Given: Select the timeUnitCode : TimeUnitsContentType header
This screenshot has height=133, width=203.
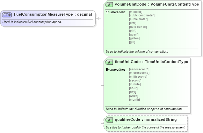Looking at the screenshot, I should point(151,62).
